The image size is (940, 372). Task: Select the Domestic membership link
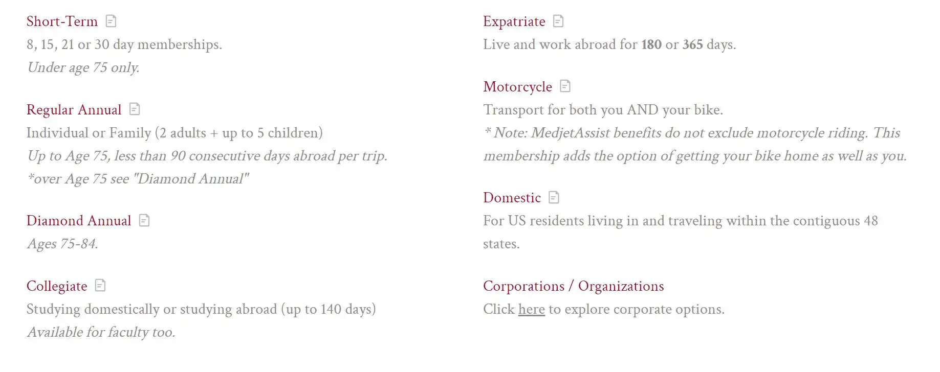pyautogui.click(x=512, y=198)
